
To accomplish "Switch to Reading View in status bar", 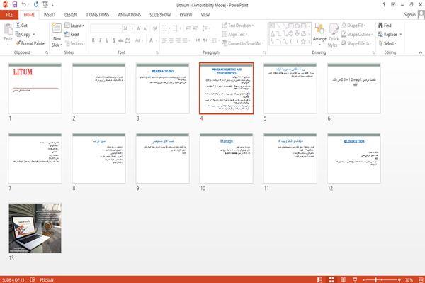I will pos(343,279).
